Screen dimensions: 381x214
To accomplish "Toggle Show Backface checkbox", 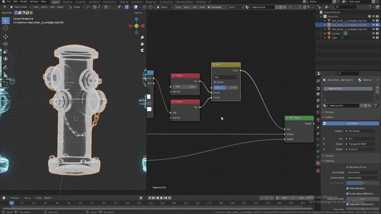I will pos(348,188).
